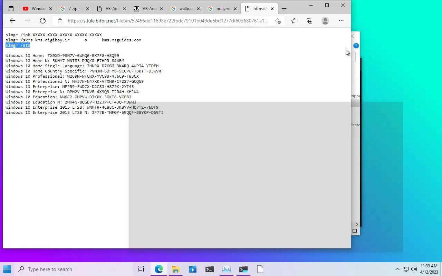Open the second terminal taskbar icon
The height and width of the screenshot is (276, 442).
coord(243,269)
